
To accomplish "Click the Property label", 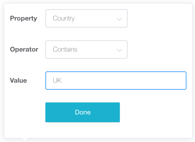I will 23,19.
